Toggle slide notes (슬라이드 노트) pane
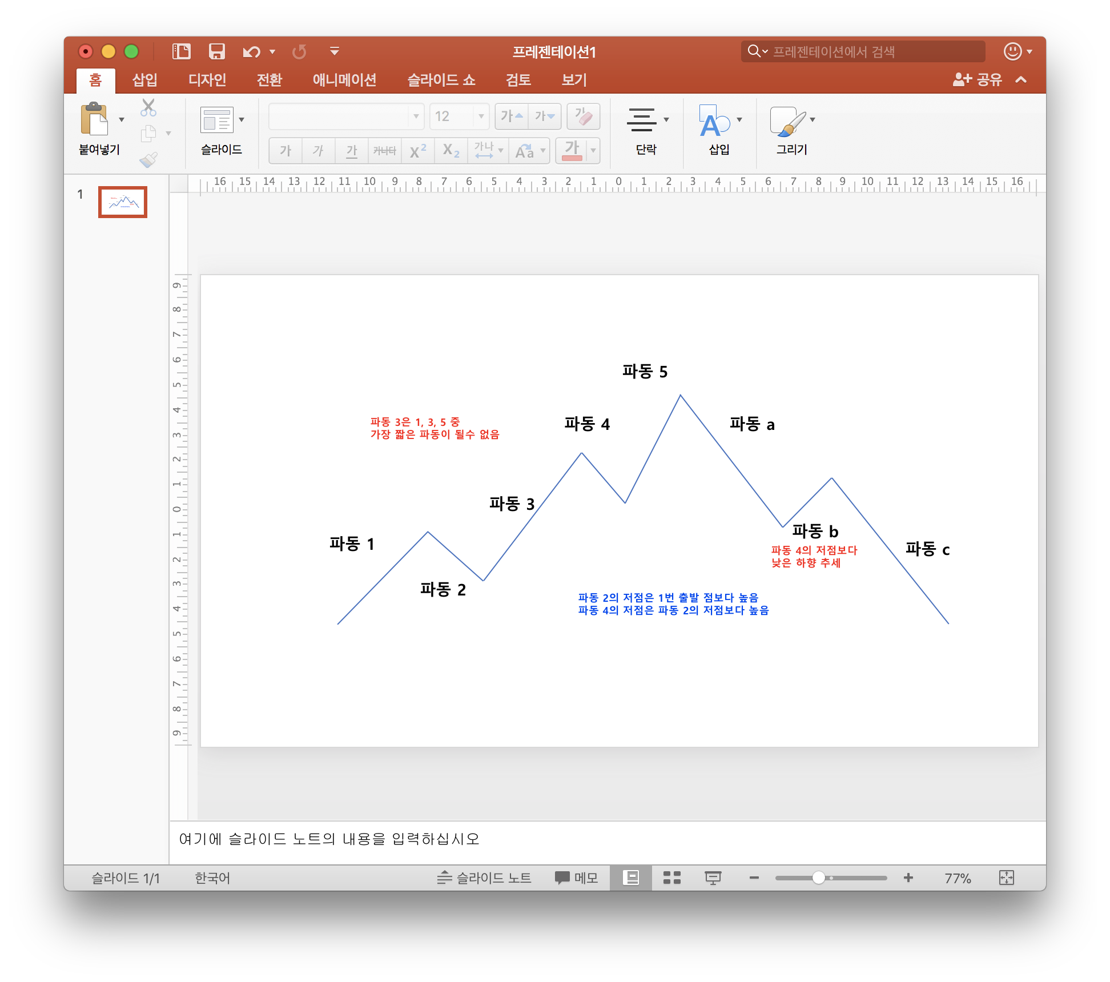The height and width of the screenshot is (982, 1110). (x=484, y=878)
